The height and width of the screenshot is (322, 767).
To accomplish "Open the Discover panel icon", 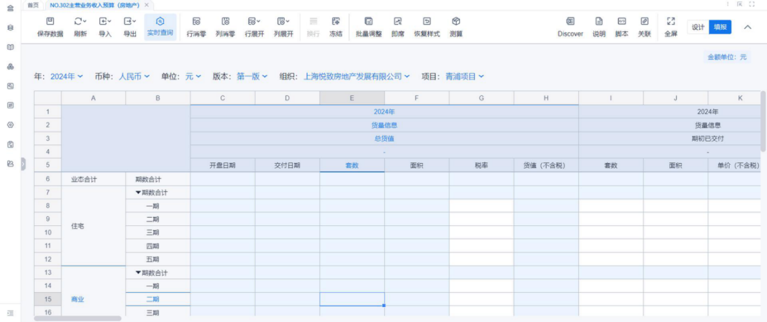I will [x=570, y=22].
